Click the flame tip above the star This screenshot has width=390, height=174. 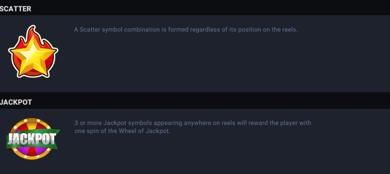(x=32, y=30)
